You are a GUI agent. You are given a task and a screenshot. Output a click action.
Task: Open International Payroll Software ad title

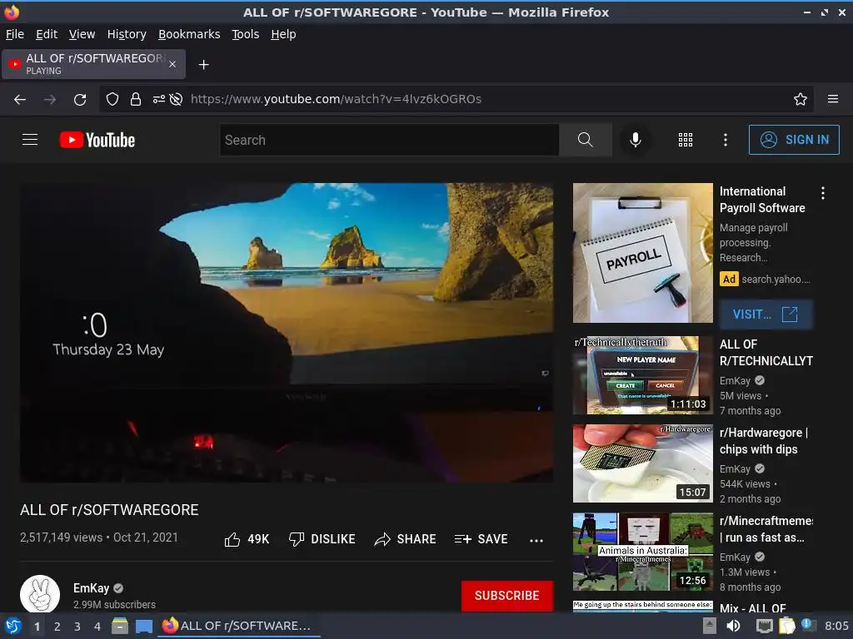761,200
